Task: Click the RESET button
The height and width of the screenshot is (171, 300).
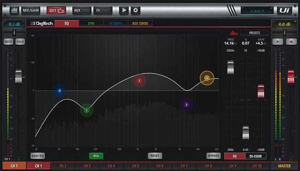Action: pos(155,156)
